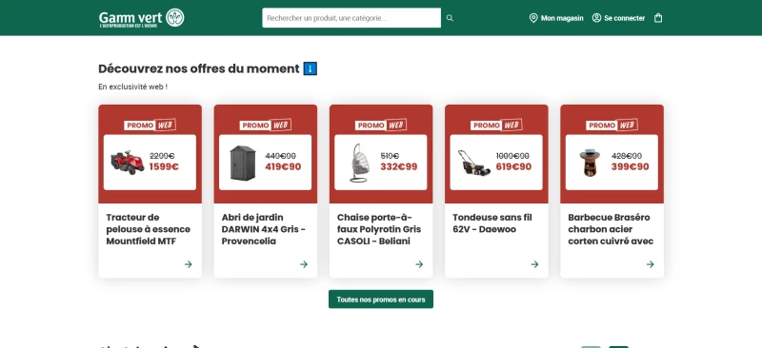Click the down-arrow emoji beside the offers heading
Image resolution: width=762 pixels, height=348 pixels.
coord(311,68)
